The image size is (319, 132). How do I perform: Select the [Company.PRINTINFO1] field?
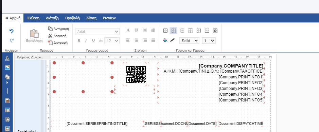coord(241,77)
